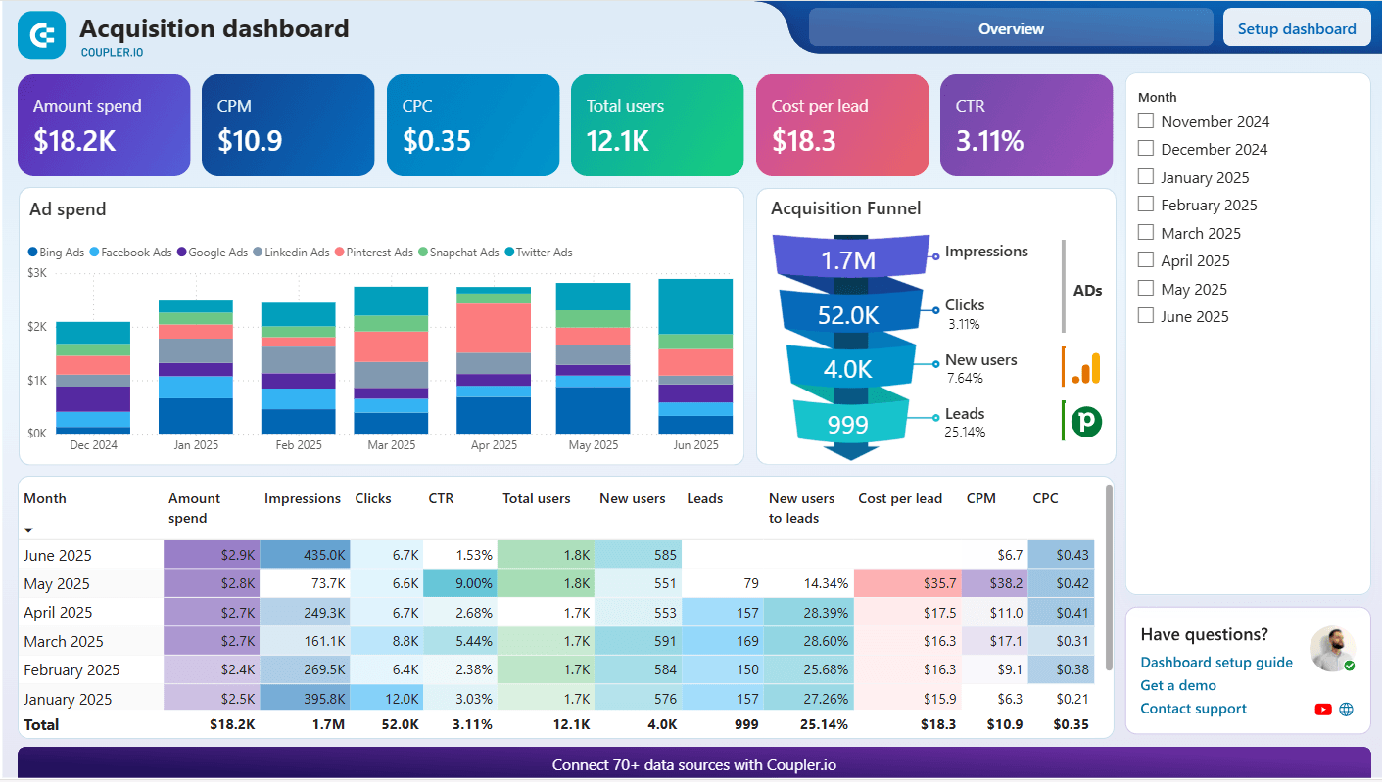Image resolution: width=1382 pixels, height=782 pixels.
Task: Open the Dashboard setup guide link
Action: pos(1216,663)
